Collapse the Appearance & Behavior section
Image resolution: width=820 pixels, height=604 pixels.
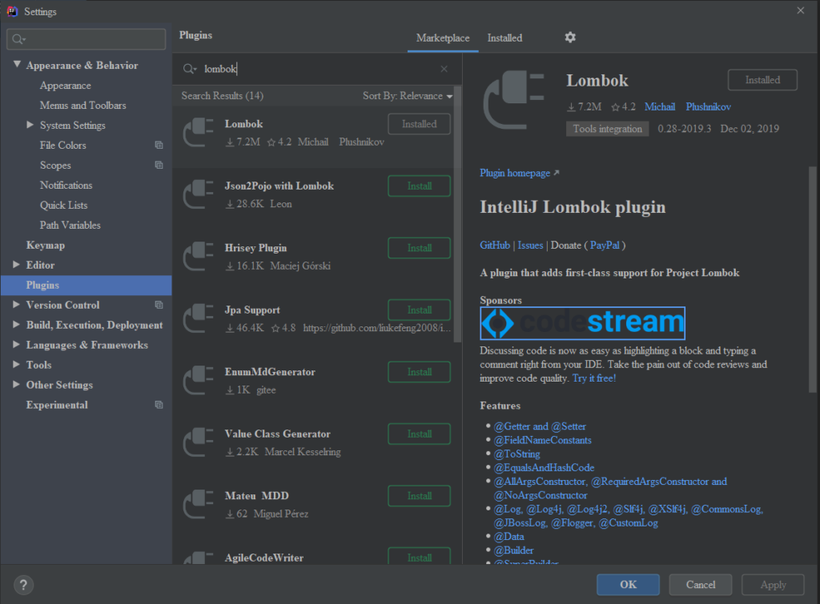[x=18, y=66]
